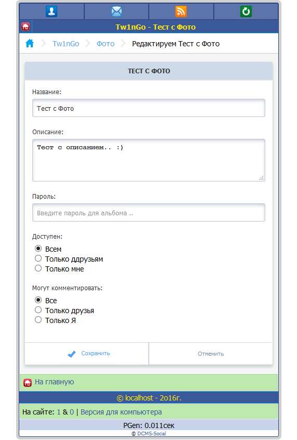
Task: Open the user profile icon
Action: point(51,11)
